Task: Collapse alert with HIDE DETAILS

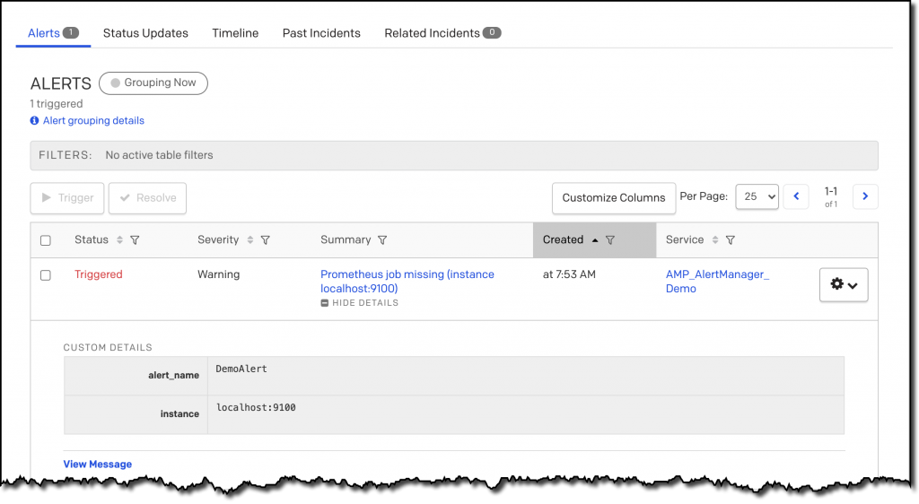Action: [360, 302]
